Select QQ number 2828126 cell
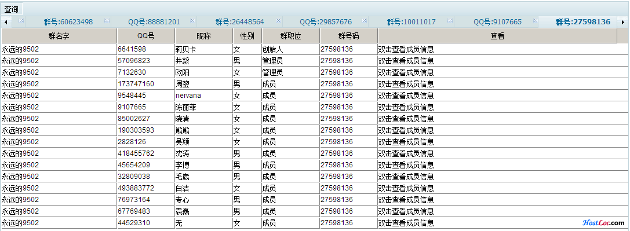 coord(146,142)
